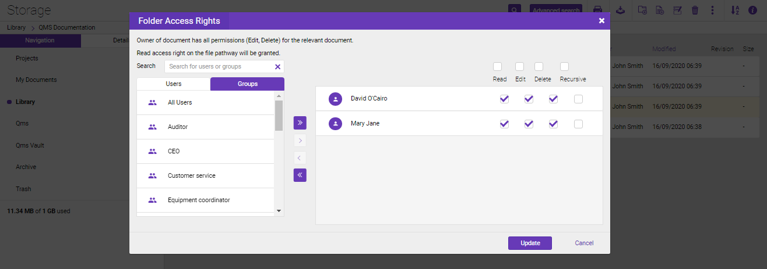The height and width of the screenshot is (269, 767).
Task: Close the Folder Access Rights dialog
Action: [601, 21]
